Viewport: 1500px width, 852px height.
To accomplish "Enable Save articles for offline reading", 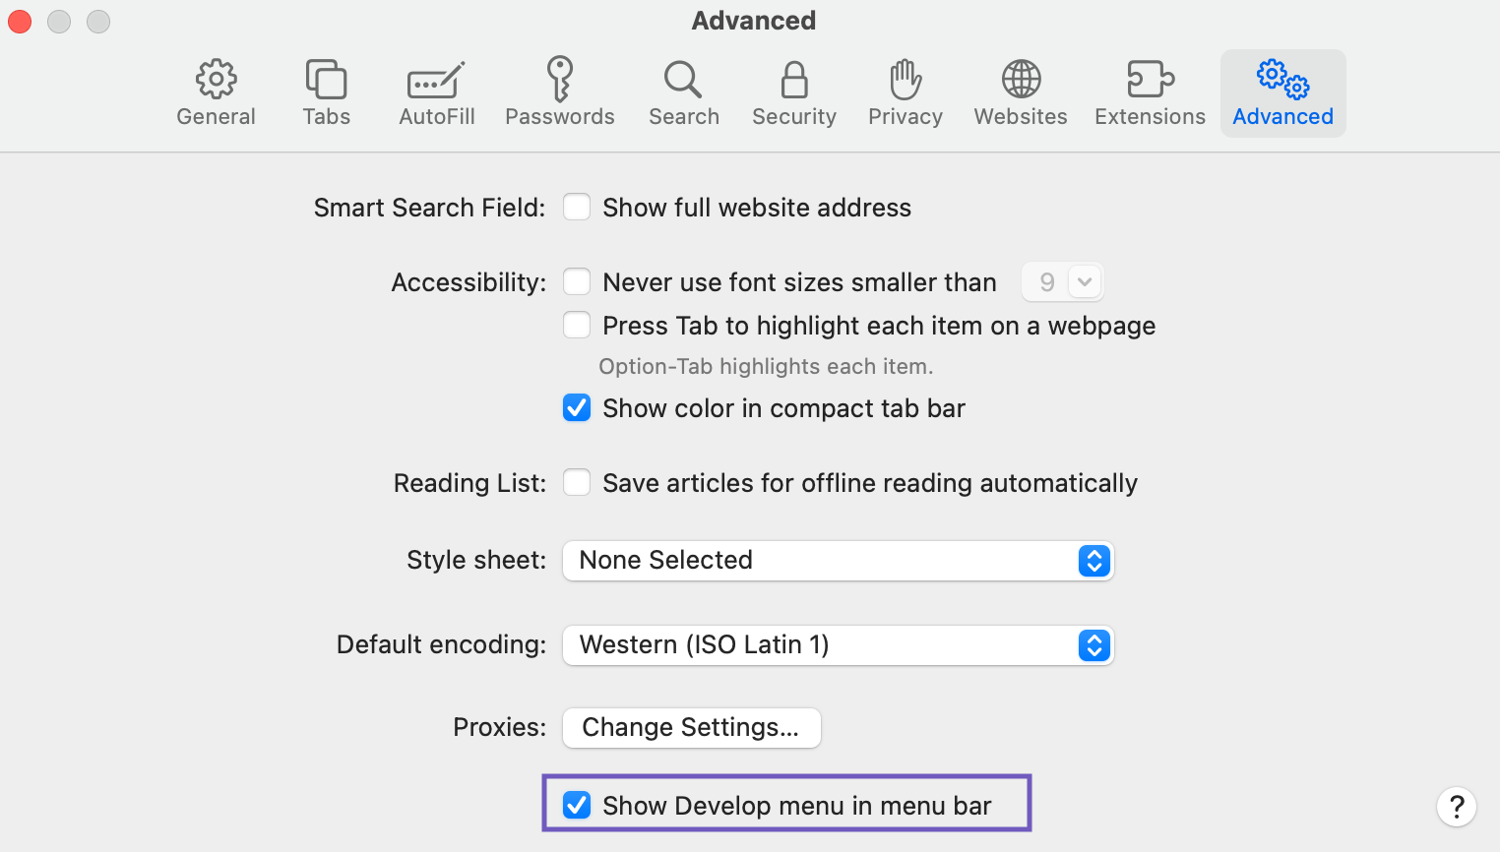I will [577, 483].
